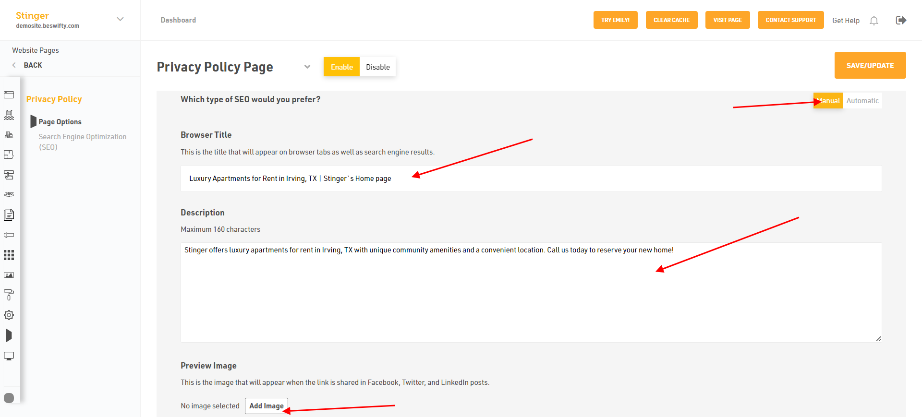The image size is (922, 417).
Task: Select Enable for the page
Action: [x=341, y=67]
